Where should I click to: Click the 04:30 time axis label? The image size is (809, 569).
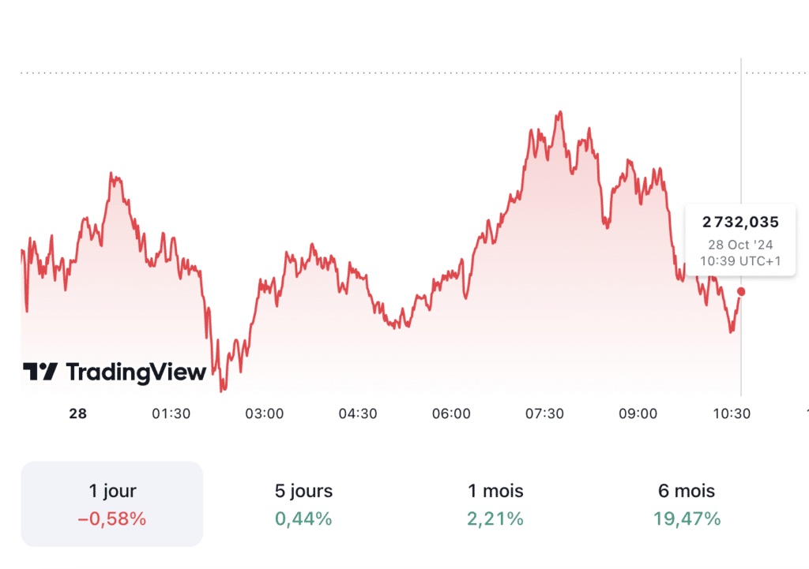pyautogui.click(x=358, y=414)
